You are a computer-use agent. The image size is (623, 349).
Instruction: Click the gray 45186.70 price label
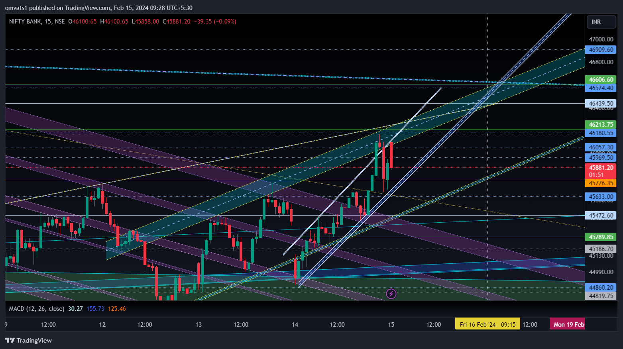pos(601,249)
